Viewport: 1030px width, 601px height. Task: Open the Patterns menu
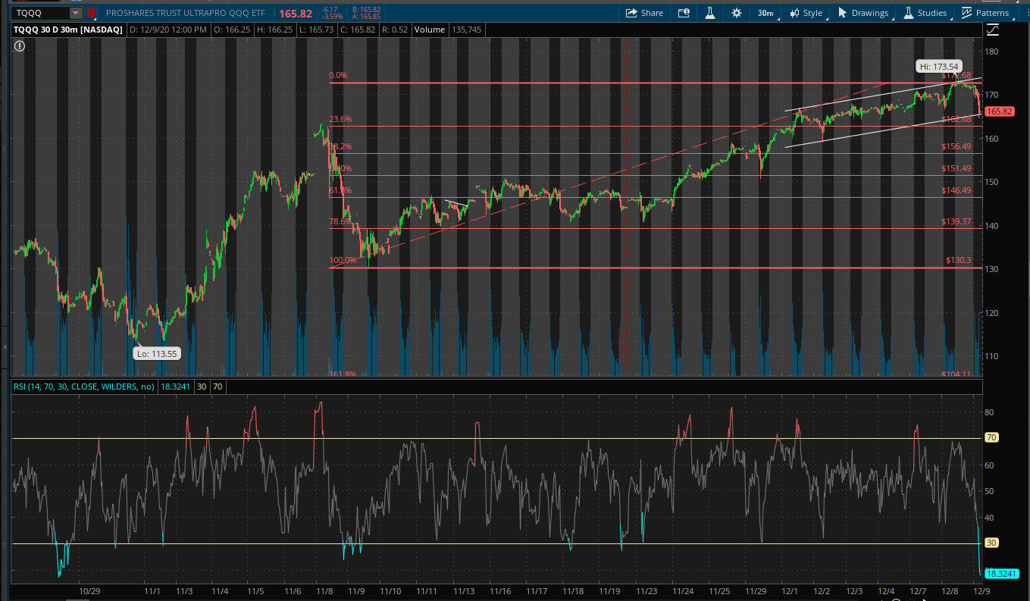pyautogui.click(x=985, y=13)
